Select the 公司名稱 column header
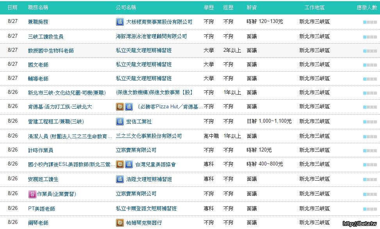The height and width of the screenshot is (229, 380). (x=126, y=8)
